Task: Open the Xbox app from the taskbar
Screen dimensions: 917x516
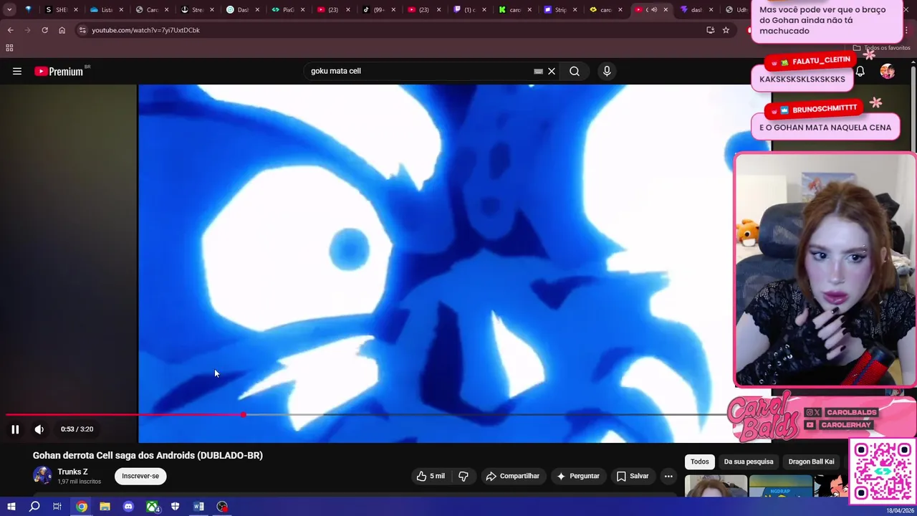Action: point(152,507)
